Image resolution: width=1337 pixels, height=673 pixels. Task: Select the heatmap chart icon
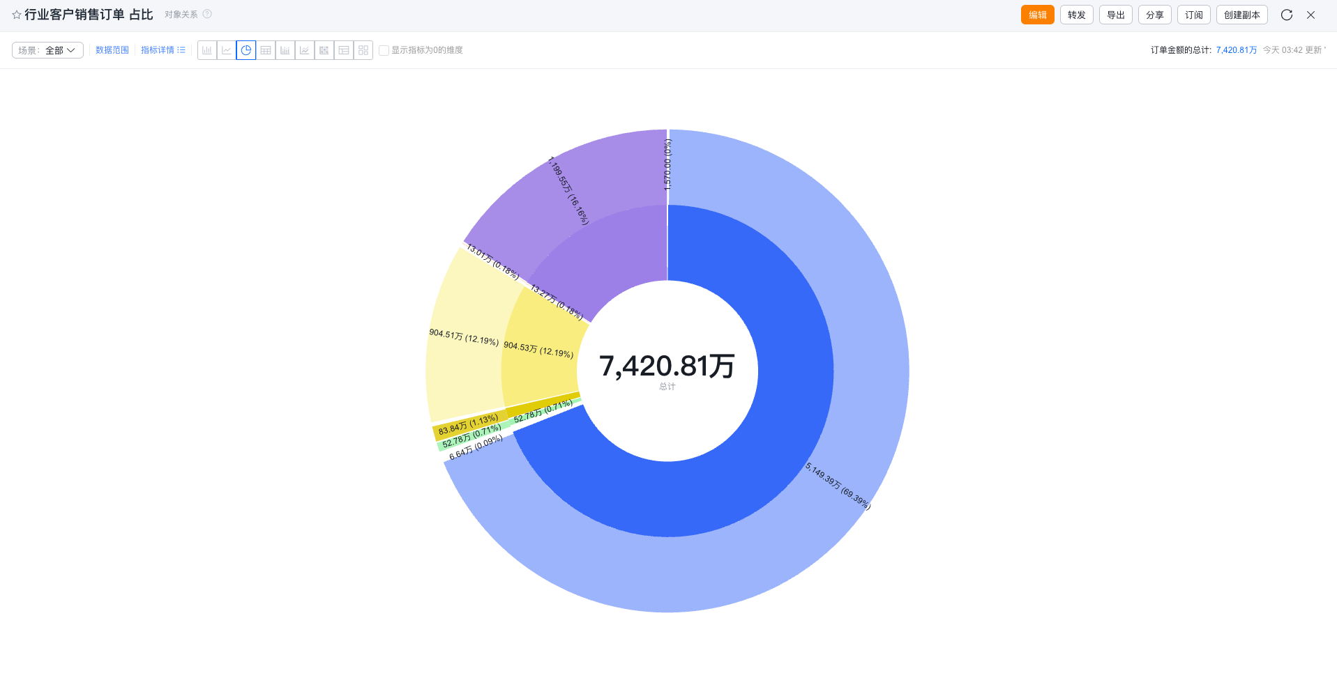click(x=324, y=50)
